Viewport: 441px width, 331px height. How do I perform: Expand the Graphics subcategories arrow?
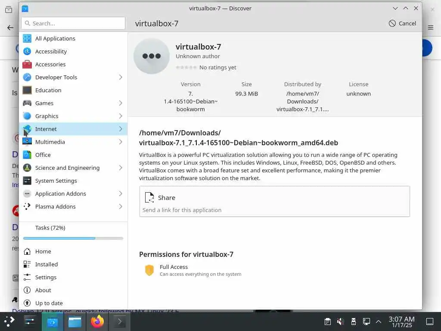pos(121,116)
